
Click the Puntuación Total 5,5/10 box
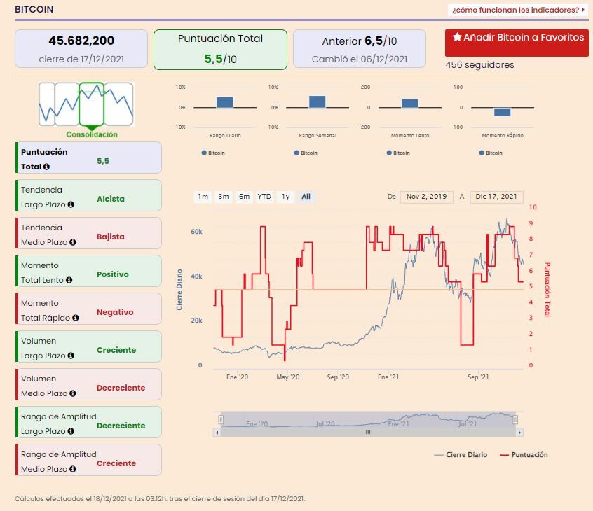221,50
